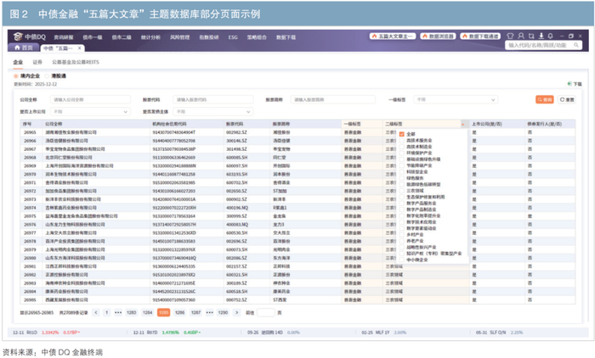The width and height of the screenshot is (595, 358).
Task: Click the 公司全称 input field
Action: click(x=89, y=99)
